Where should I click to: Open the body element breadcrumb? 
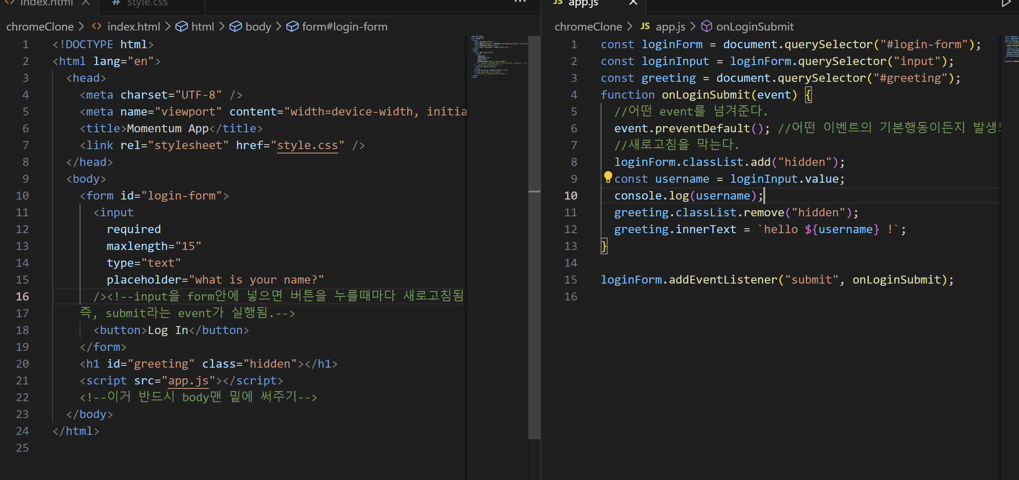coord(258,27)
